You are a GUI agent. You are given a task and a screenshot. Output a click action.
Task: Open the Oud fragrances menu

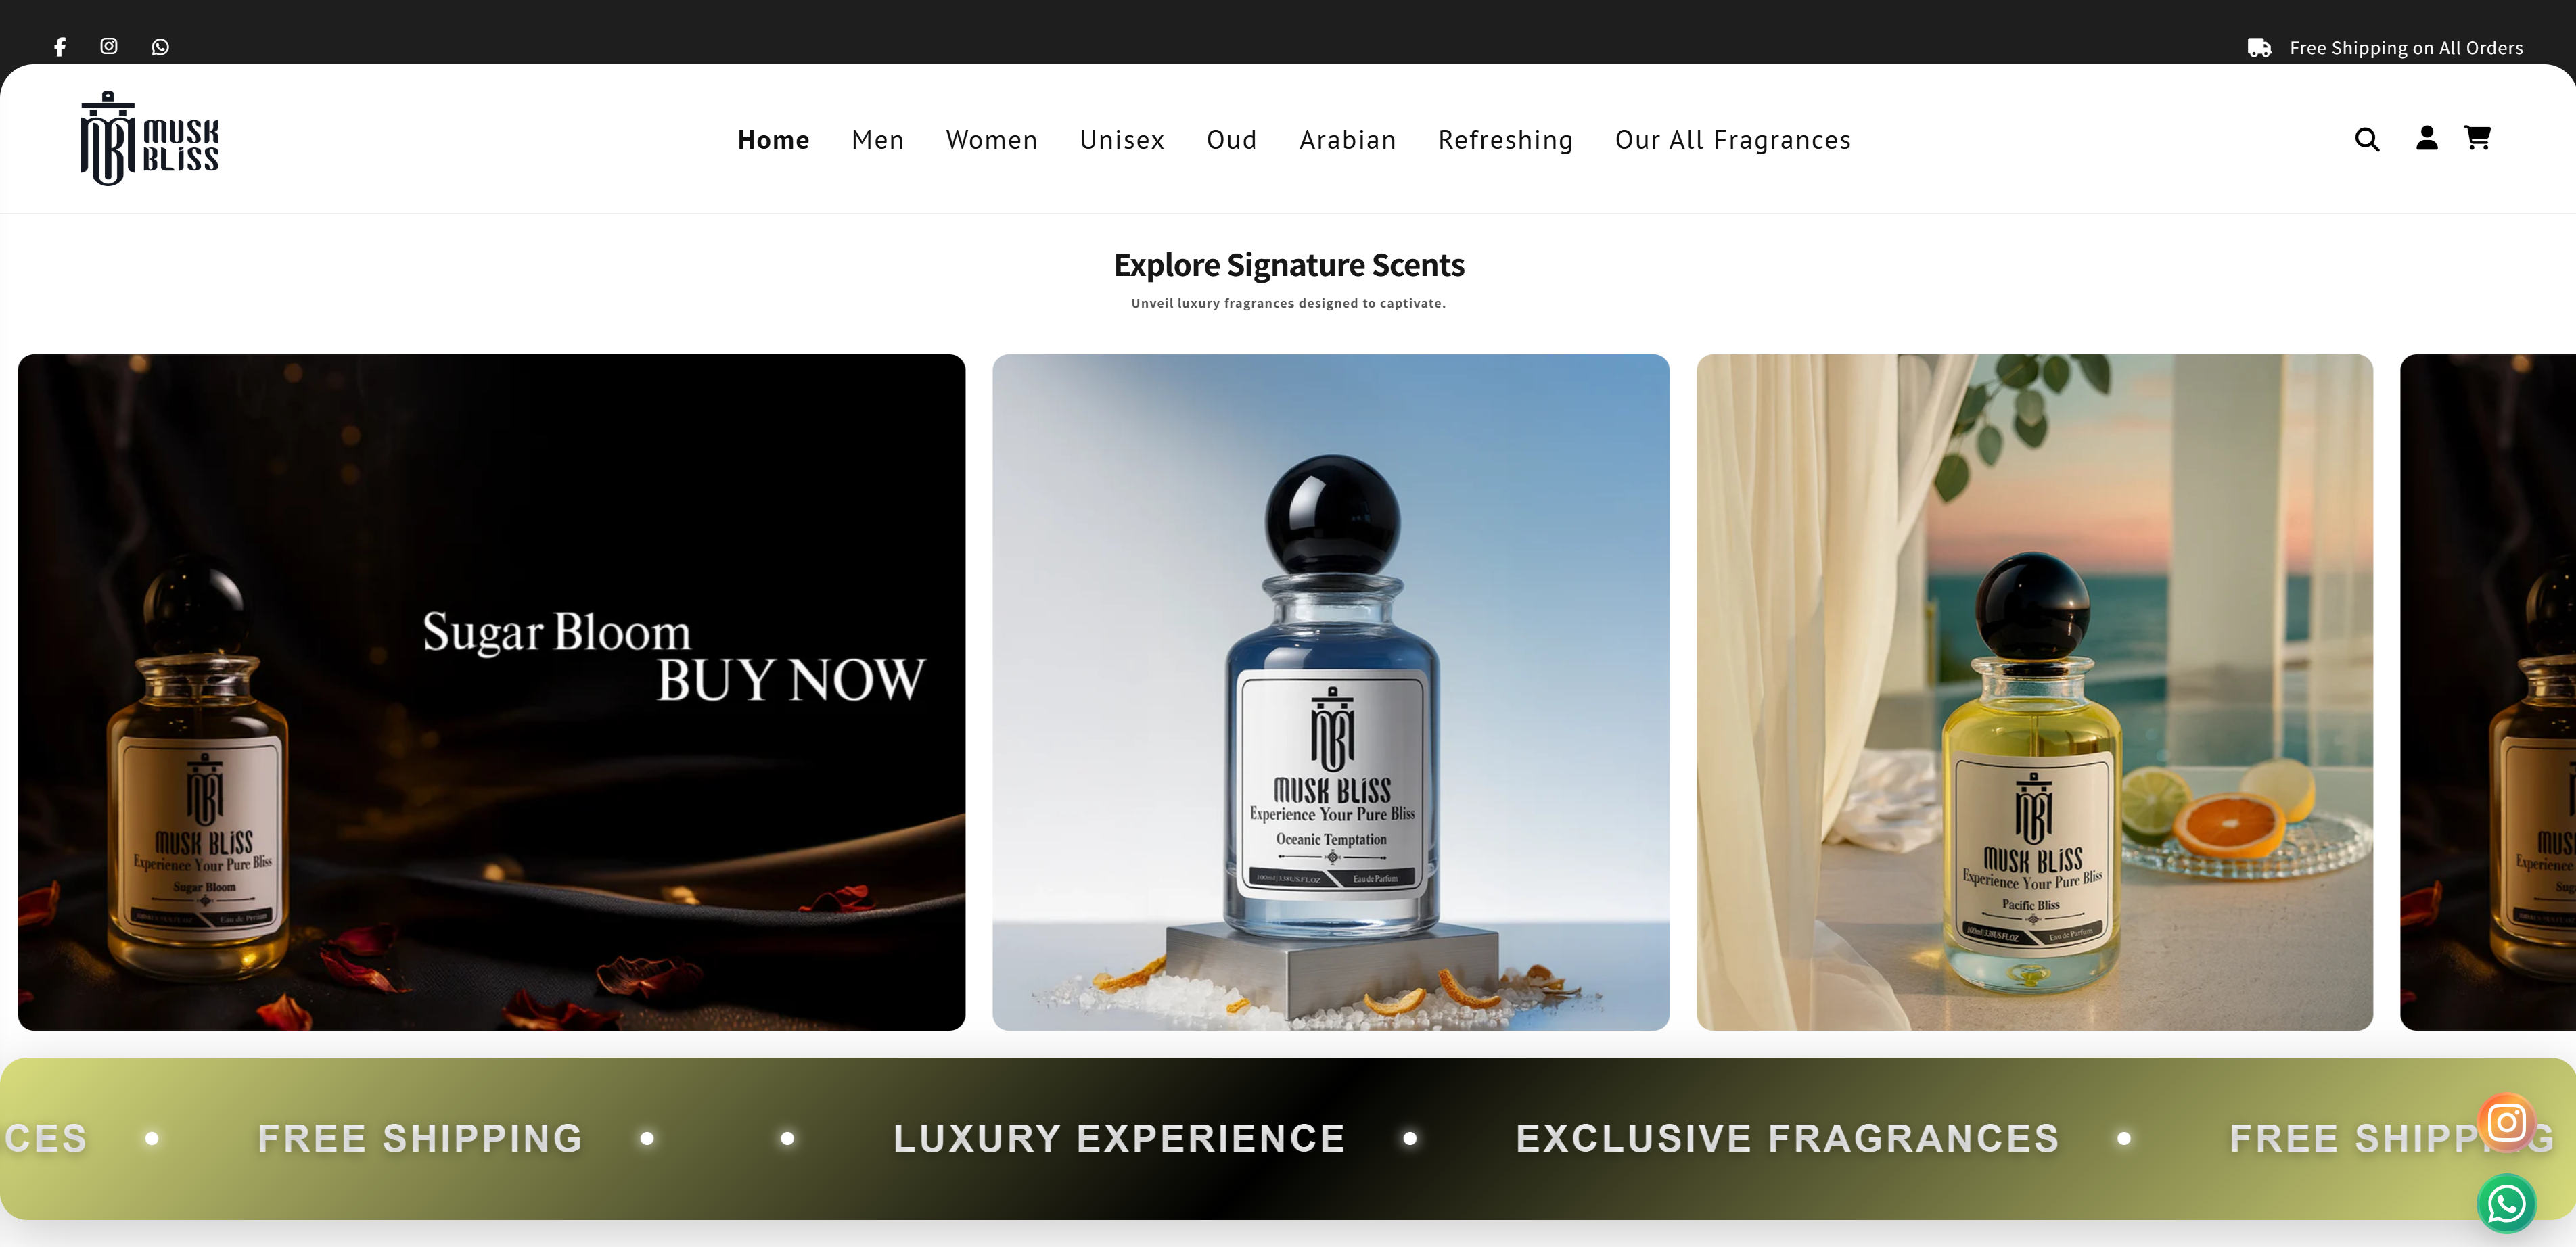click(x=1231, y=140)
